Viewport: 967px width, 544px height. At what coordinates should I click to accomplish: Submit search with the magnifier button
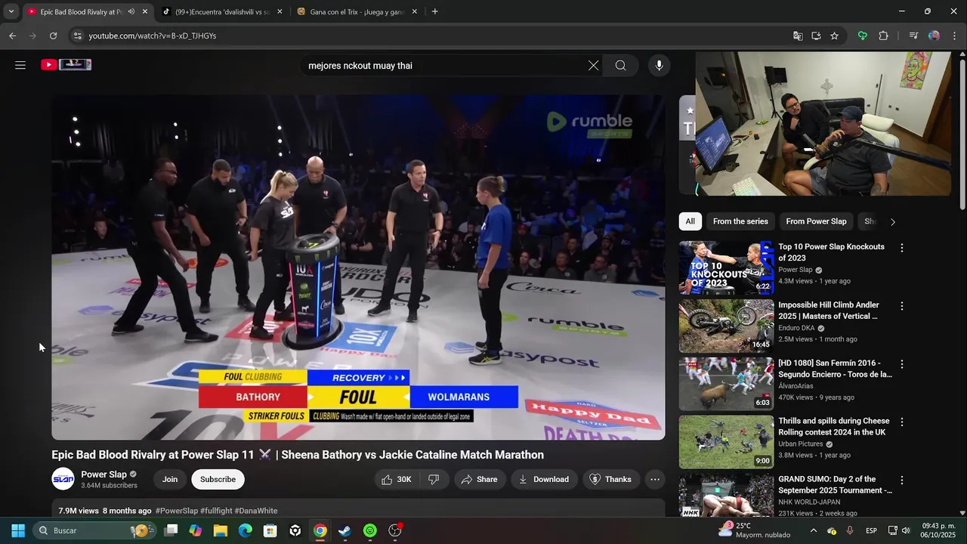pyautogui.click(x=620, y=66)
